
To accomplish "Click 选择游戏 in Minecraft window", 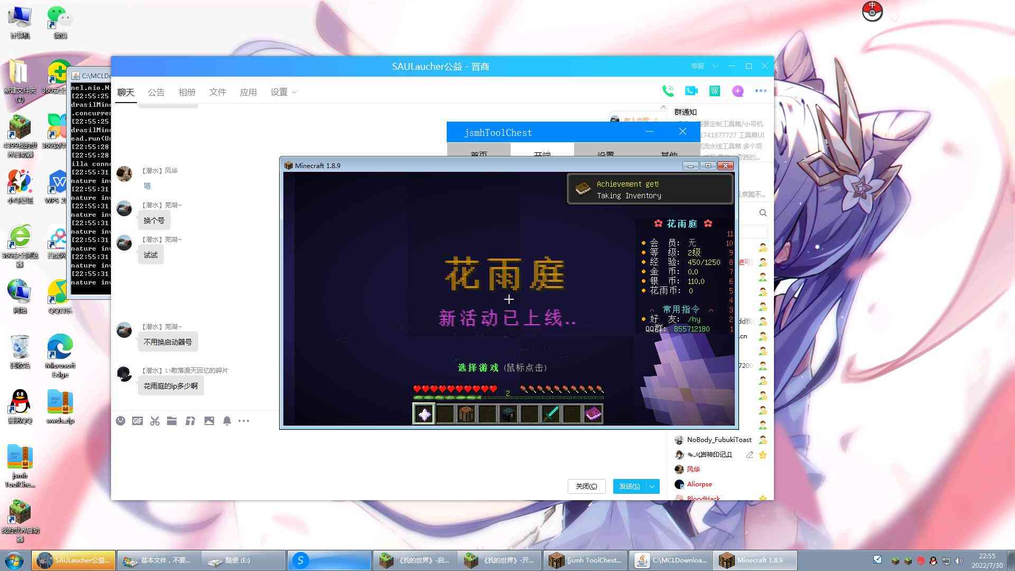I will coord(478,367).
